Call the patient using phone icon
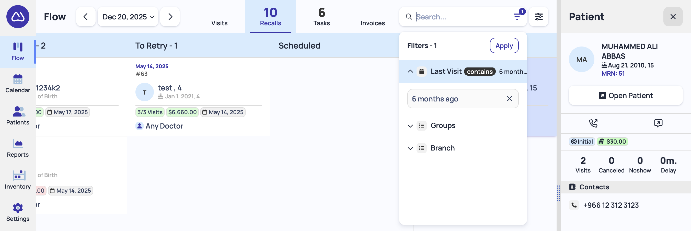This screenshot has height=231, width=691. pos(593,123)
